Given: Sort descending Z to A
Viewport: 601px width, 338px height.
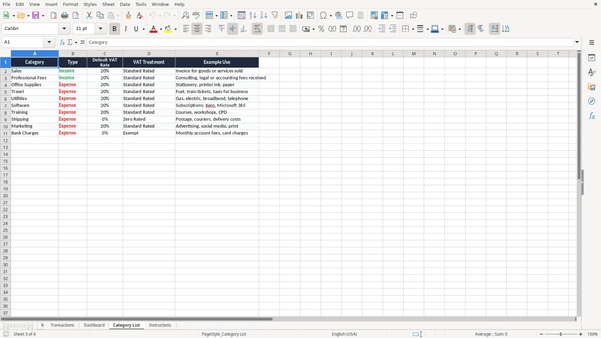Looking at the screenshot, I should [x=264, y=16].
